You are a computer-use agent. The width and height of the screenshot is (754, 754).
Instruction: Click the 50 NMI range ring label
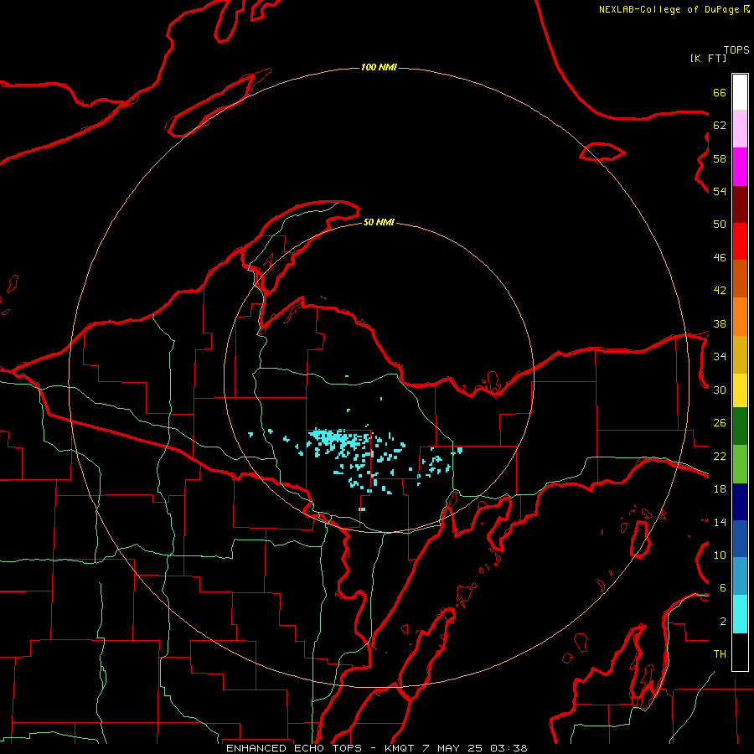[379, 222]
